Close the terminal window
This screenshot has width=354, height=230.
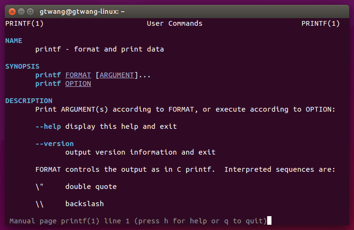tap(12, 11)
